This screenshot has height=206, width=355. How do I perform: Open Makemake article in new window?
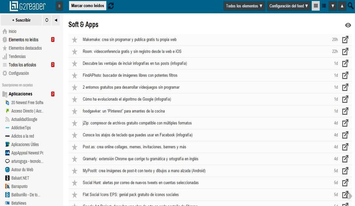pyautogui.click(x=345, y=39)
